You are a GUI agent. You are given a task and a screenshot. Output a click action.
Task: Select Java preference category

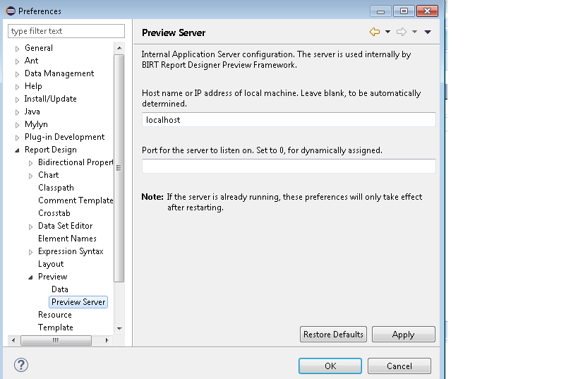(x=32, y=112)
